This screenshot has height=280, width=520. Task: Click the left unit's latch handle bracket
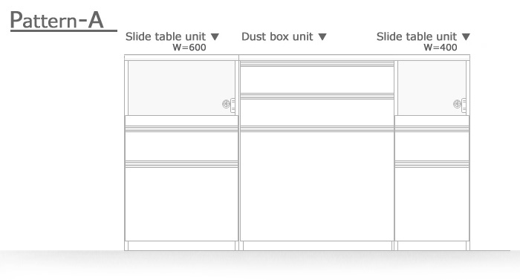click(x=233, y=105)
